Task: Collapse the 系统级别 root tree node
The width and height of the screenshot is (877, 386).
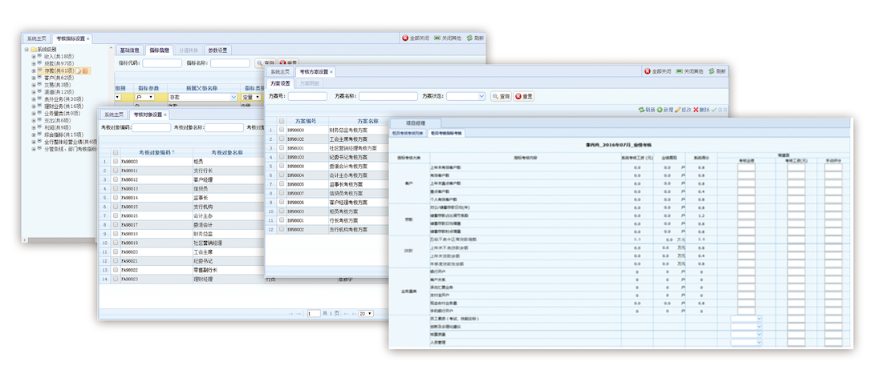Action: (x=26, y=50)
